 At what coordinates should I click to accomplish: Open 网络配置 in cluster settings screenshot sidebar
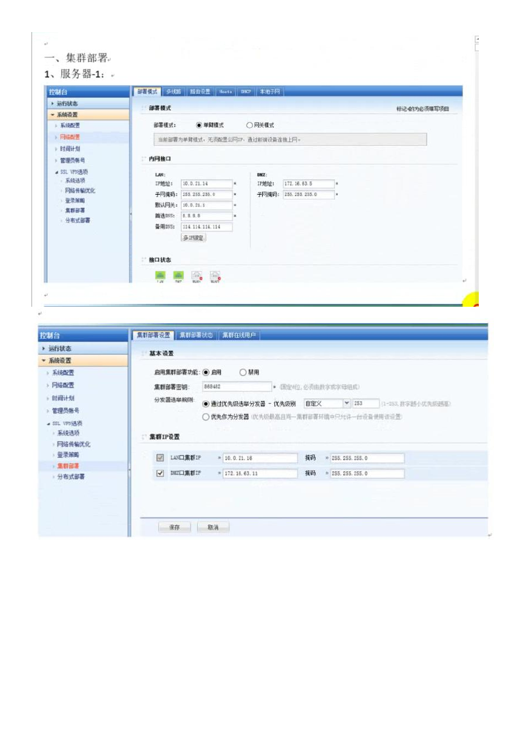tap(63, 385)
